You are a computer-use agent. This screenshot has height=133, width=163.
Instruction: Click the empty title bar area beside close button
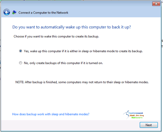coord(76,4)
